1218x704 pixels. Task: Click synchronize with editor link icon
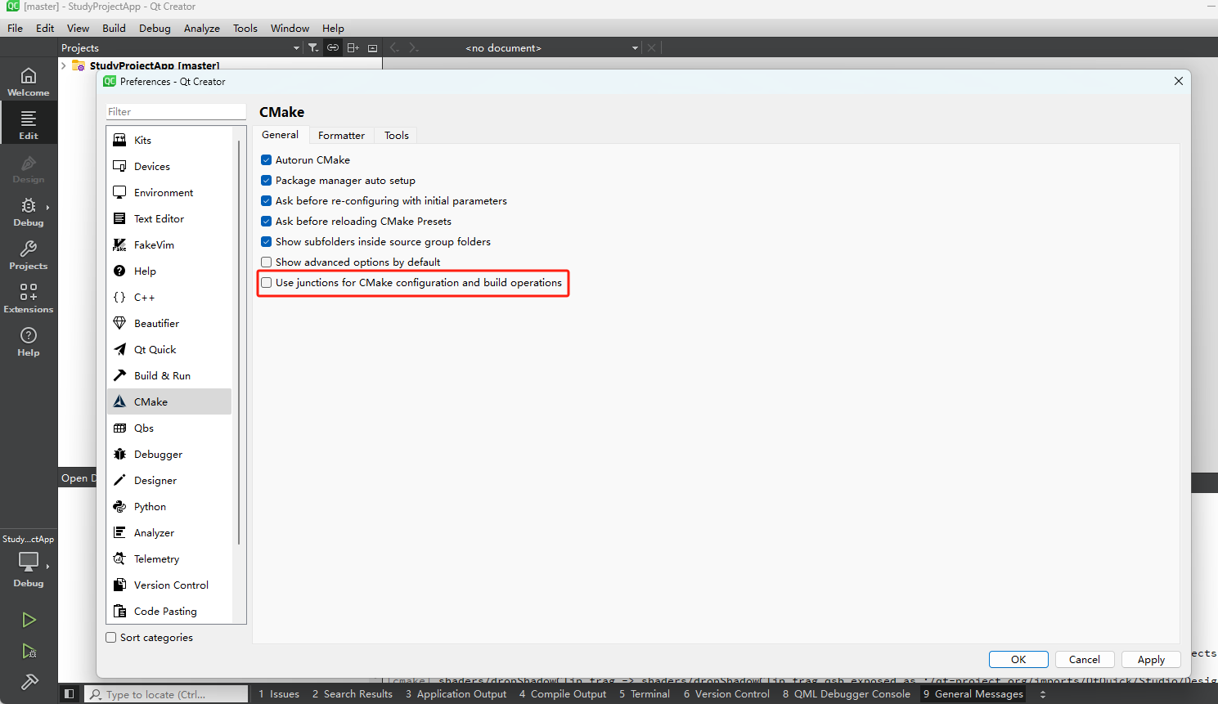click(333, 48)
